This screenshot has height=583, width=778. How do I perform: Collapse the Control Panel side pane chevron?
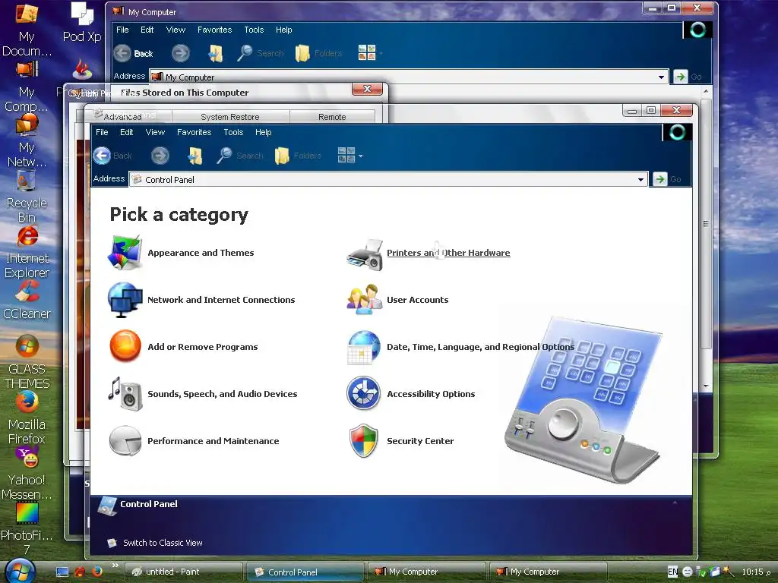click(x=675, y=503)
